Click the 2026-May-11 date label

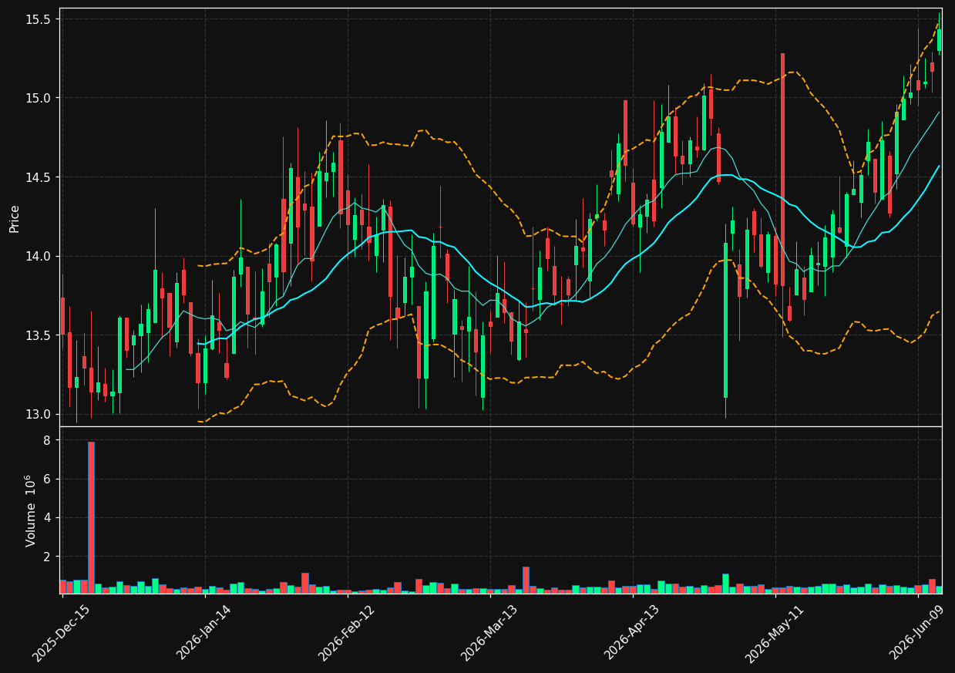pyautogui.click(x=773, y=633)
